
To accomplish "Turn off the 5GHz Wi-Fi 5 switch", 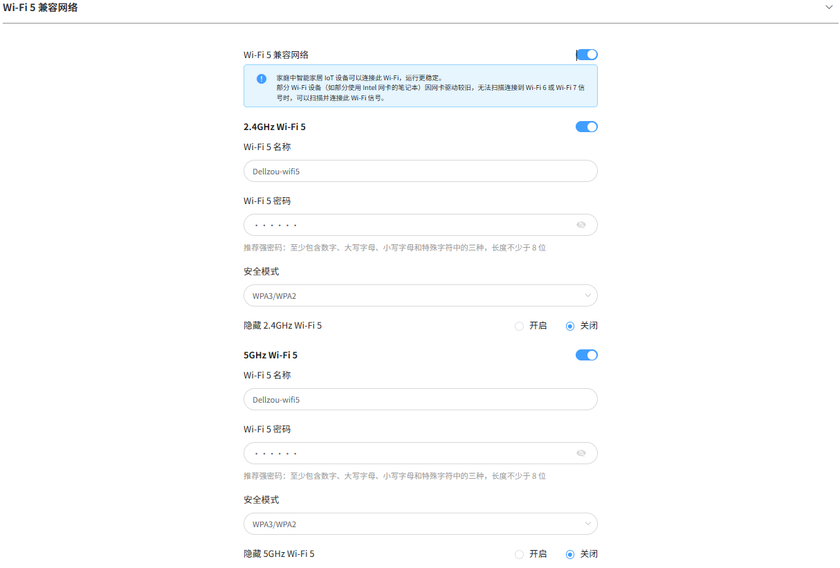I will (587, 355).
